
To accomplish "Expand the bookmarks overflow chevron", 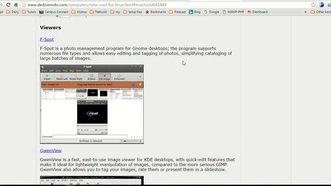I will (x=306, y=12).
